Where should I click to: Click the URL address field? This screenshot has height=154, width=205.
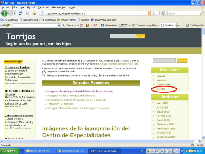tap(96, 13)
